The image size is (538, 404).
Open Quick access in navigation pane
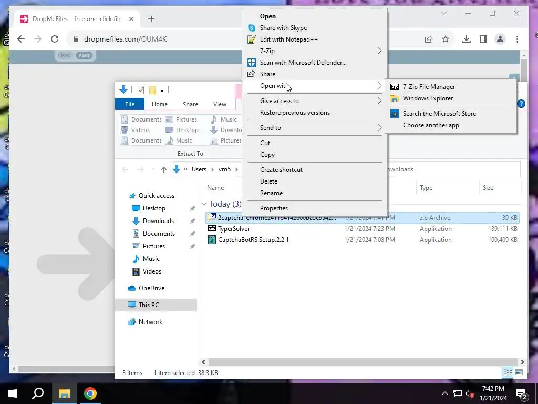[x=157, y=196]
